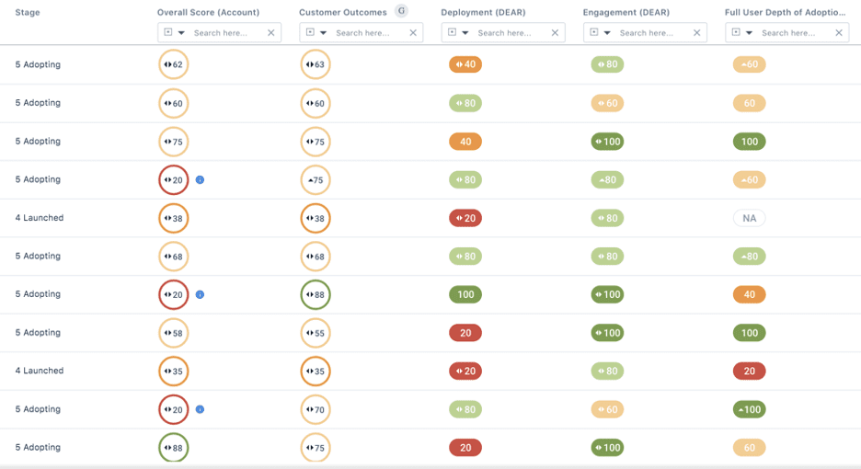Click the green Overall Score 88 circle
This screenshot has width=861, height=469.
(173, 448)
